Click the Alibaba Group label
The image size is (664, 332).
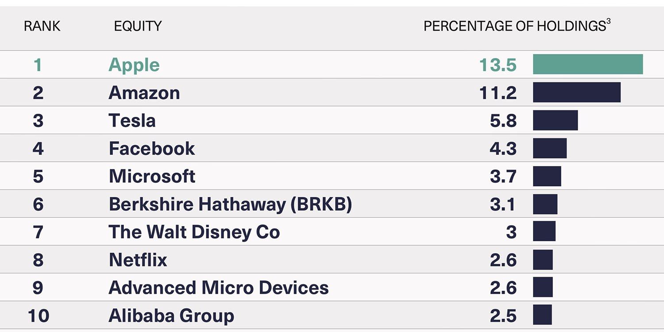pyautogui.click(x=171, y=316)
